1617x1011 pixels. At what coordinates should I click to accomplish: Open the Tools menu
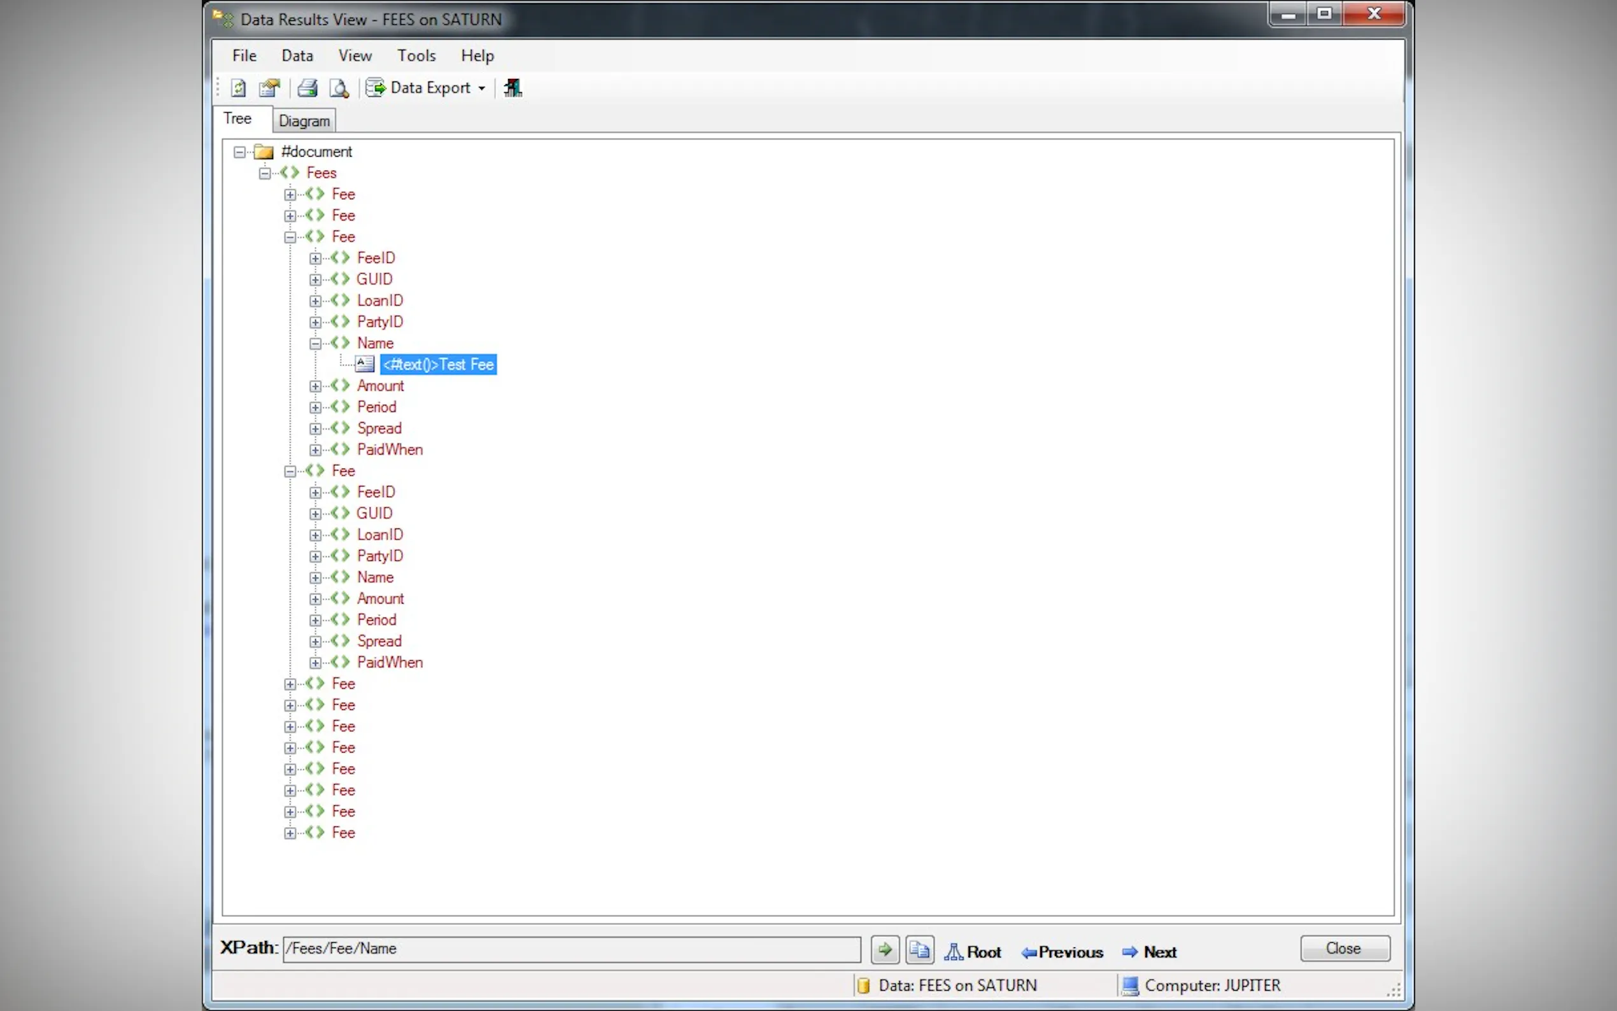pos(416,55)
